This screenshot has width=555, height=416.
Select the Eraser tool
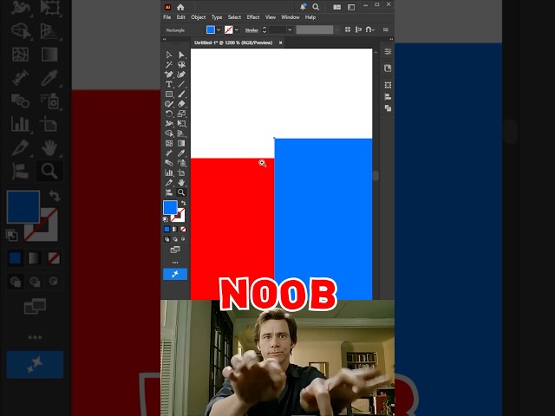coord(181,104)
